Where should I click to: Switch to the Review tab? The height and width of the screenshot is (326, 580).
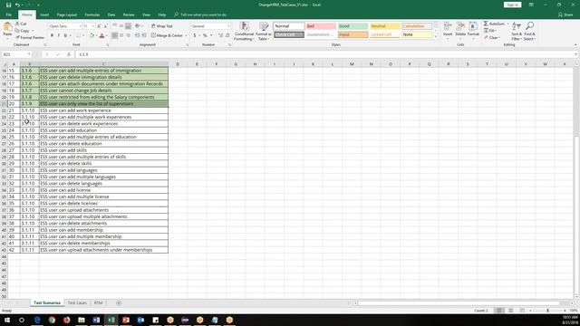129,14
